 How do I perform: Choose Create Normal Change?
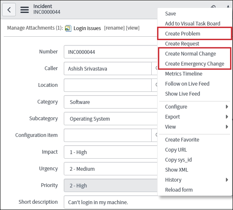coord(190,53)
